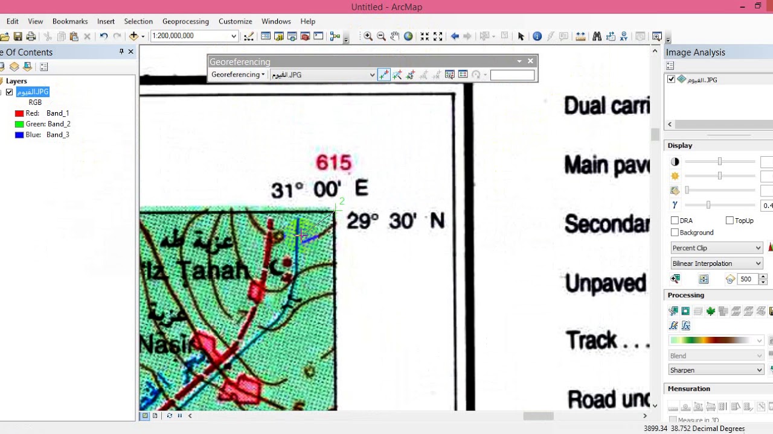Open the Customize menu
Image resolution: width=773 pixels, height=434 pixels.
[236, 21]
